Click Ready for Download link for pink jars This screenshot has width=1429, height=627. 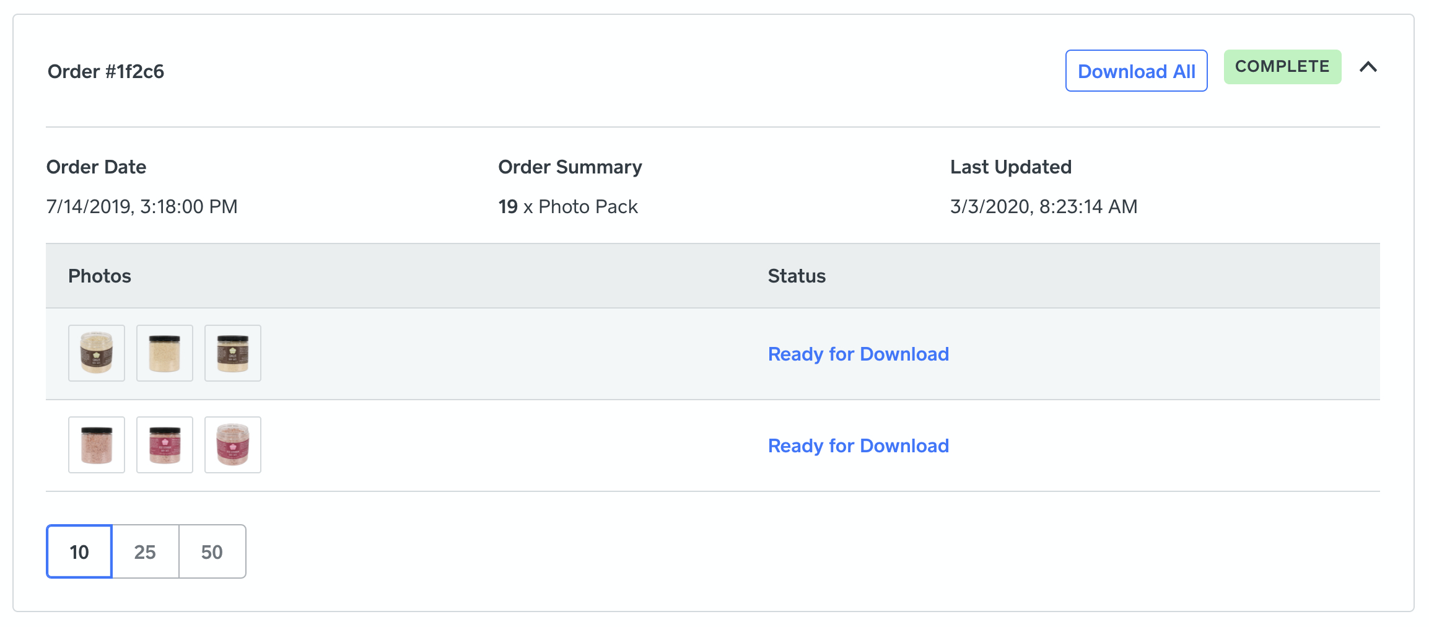(x=858, y=445)
